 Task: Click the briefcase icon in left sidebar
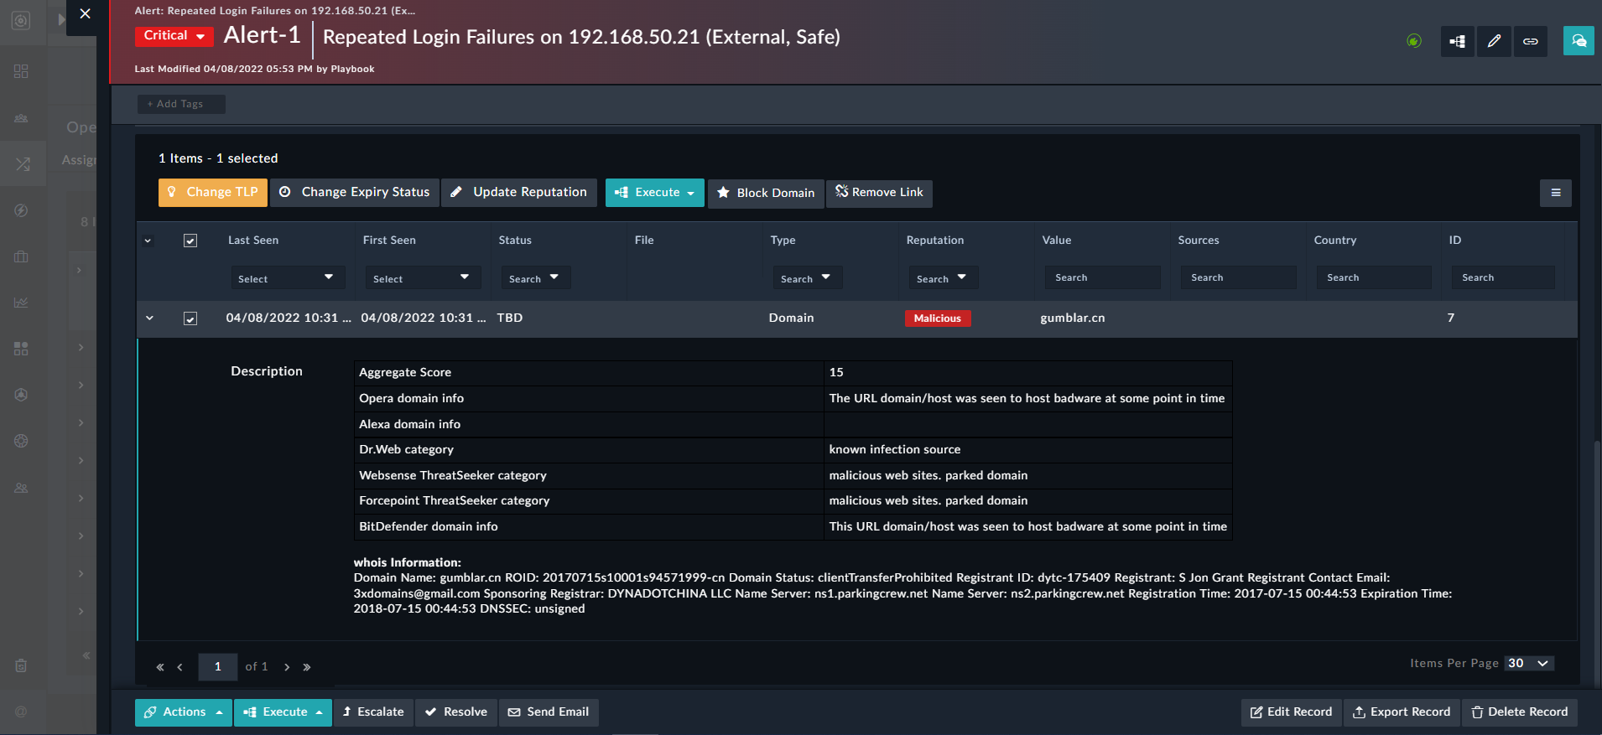[x=21, y=256]
